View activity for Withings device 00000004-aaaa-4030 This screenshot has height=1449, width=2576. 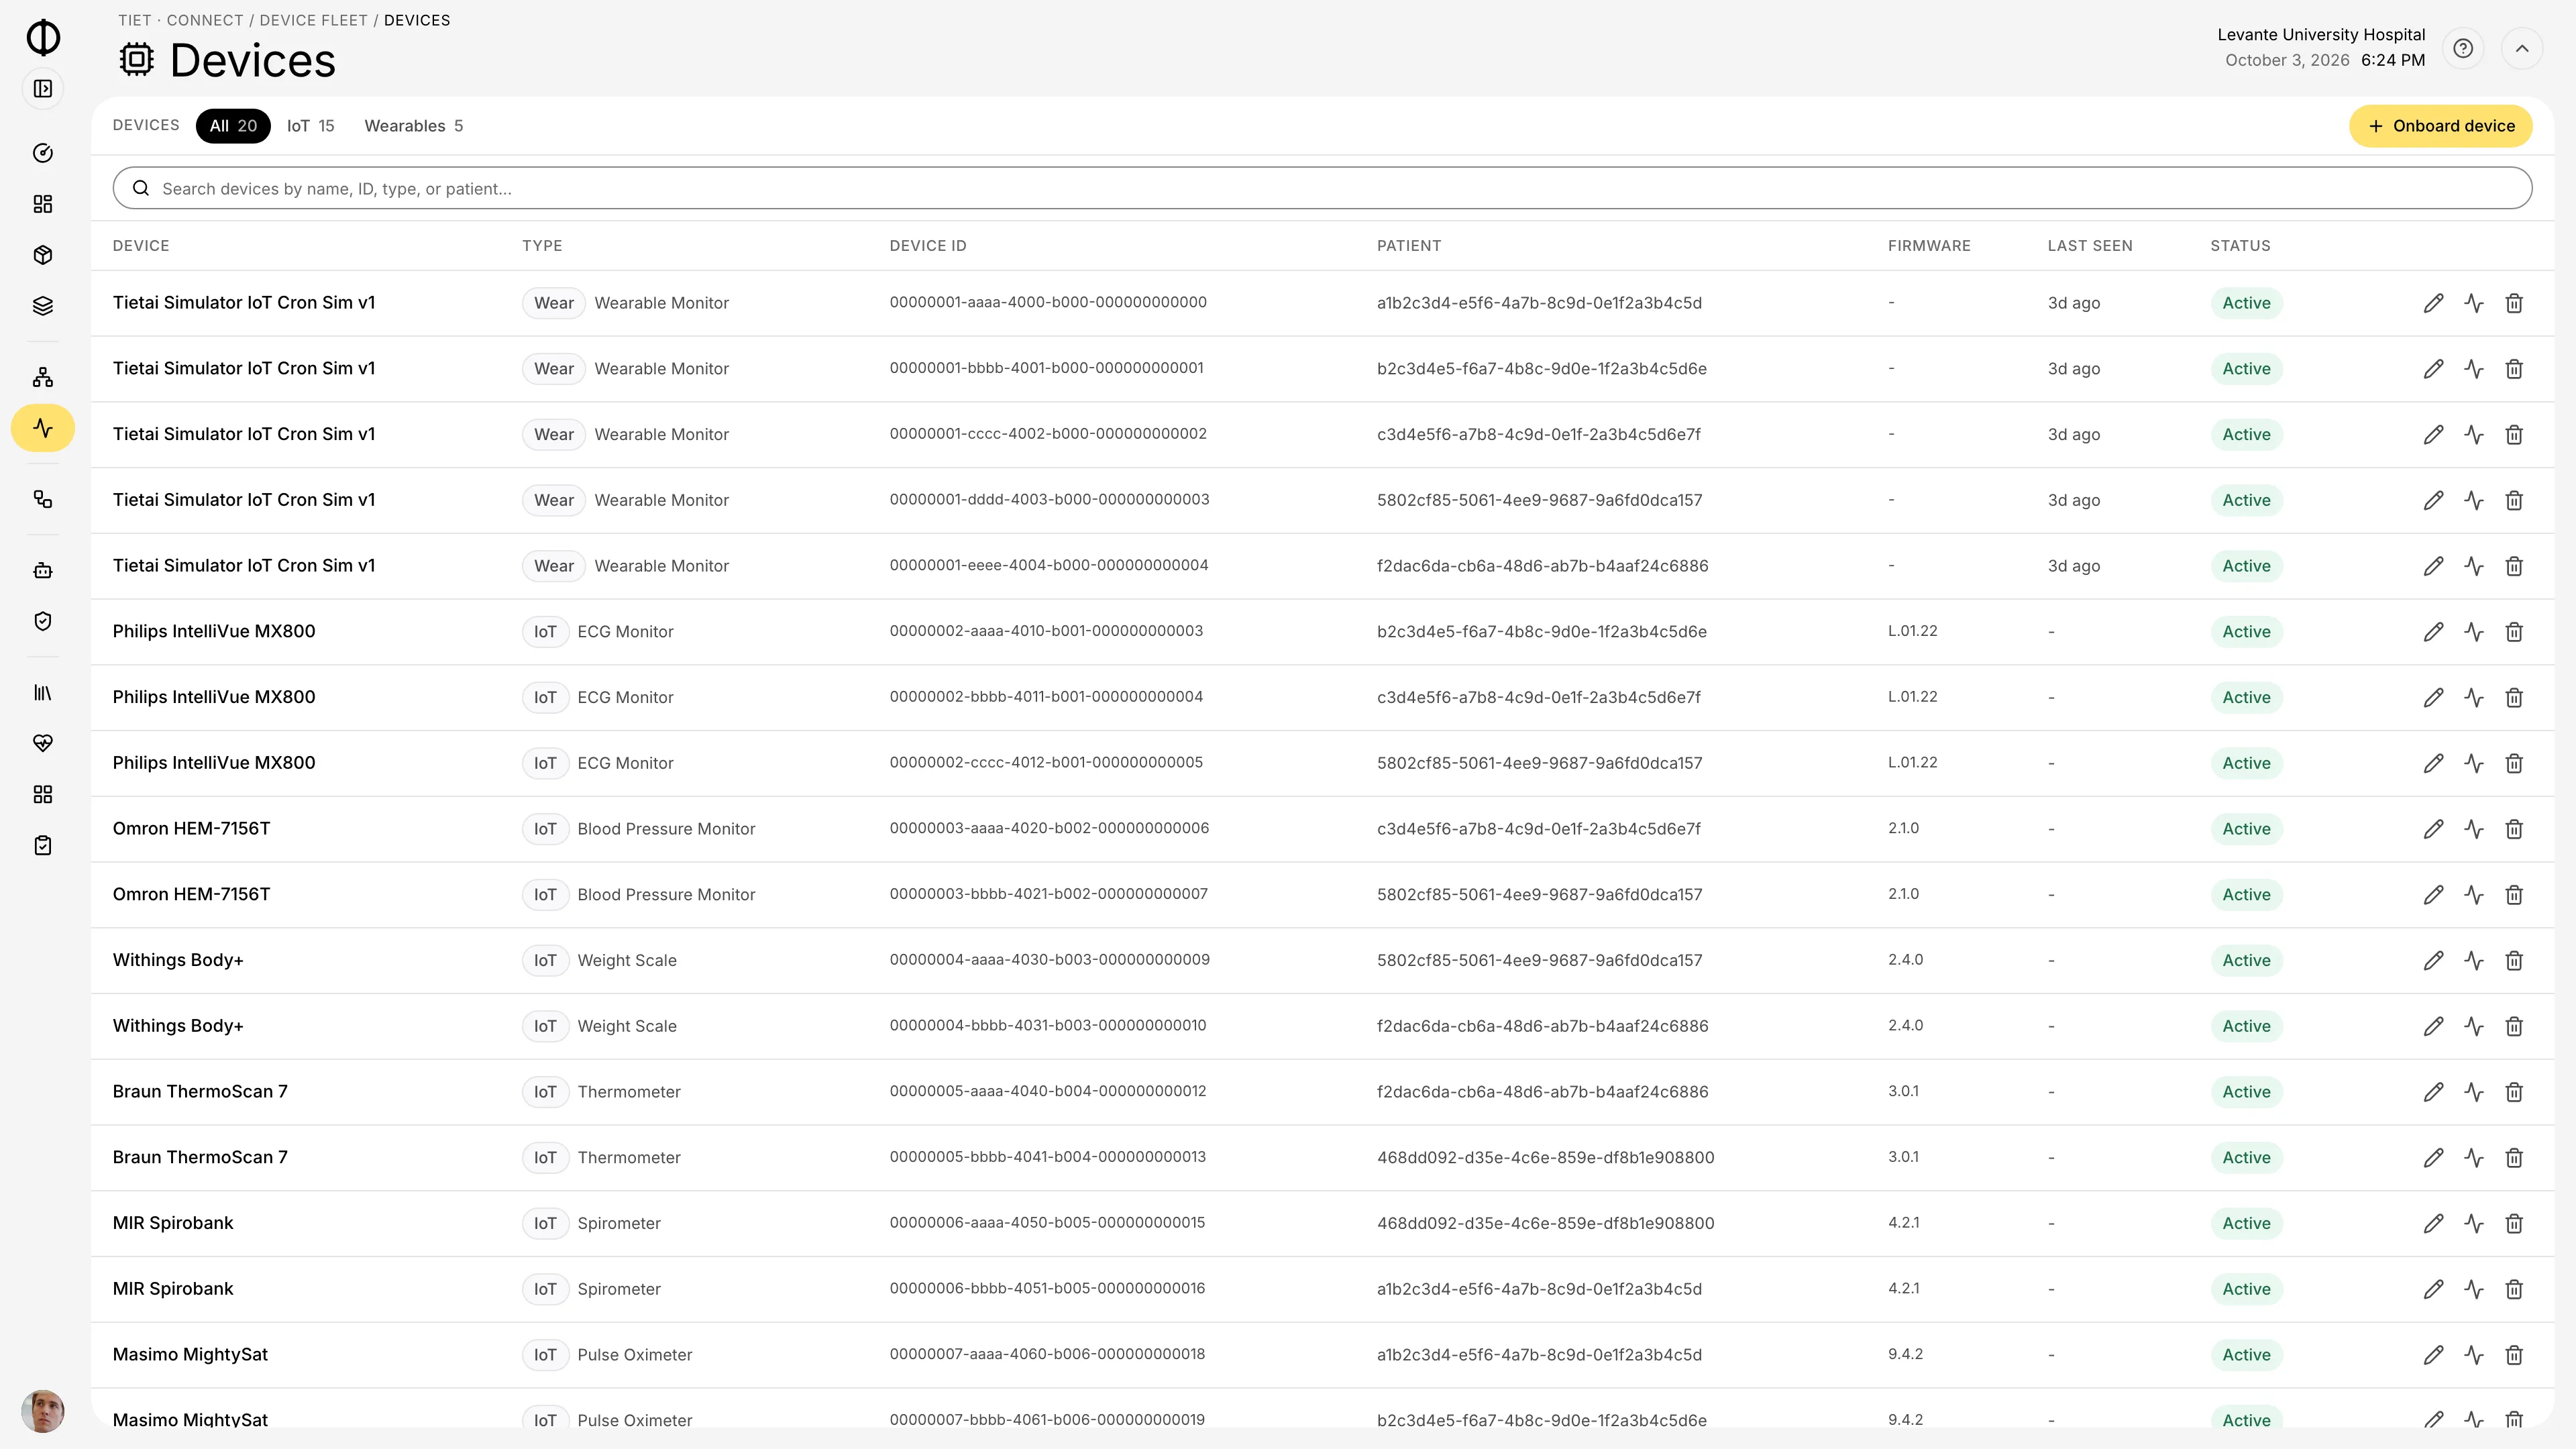click(2474, 960)
